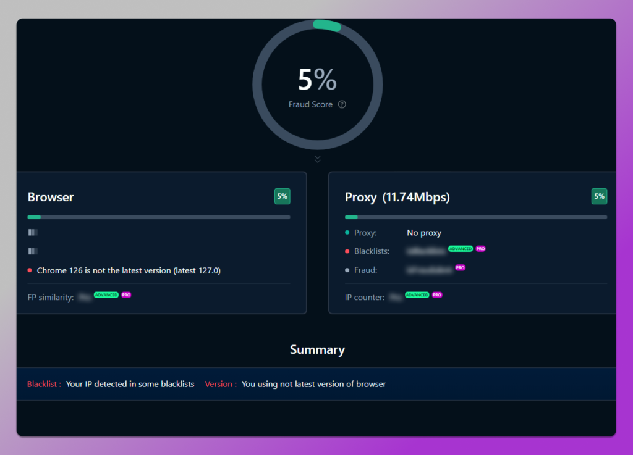Click the PRO badge on the Fraud row

click(x=460, y=268)
